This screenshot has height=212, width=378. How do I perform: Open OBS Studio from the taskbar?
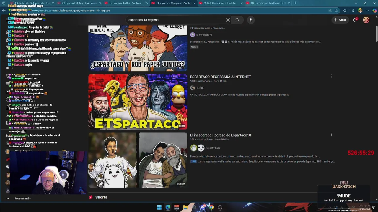[220, 207]
